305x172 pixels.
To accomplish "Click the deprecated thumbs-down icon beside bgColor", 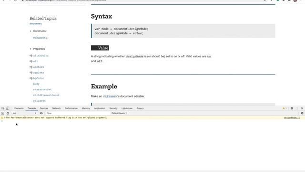I will pyautogui.click(x=31, y=78).
